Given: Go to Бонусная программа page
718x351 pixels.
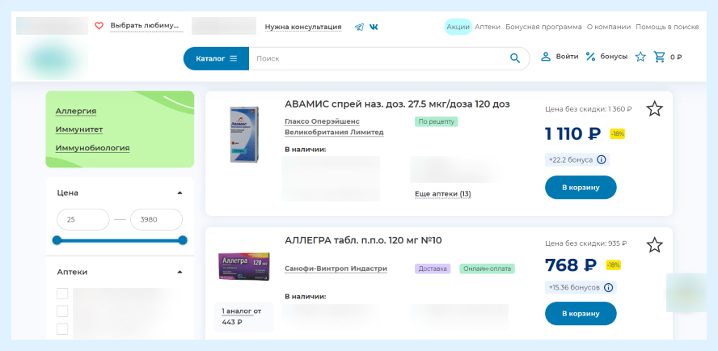Looking at the screenshot, I should [x=543, y=27].
